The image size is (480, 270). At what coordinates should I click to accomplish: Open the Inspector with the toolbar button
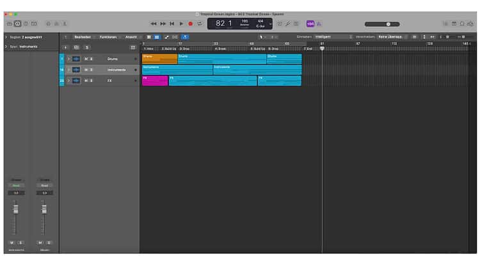click(17, 24)
